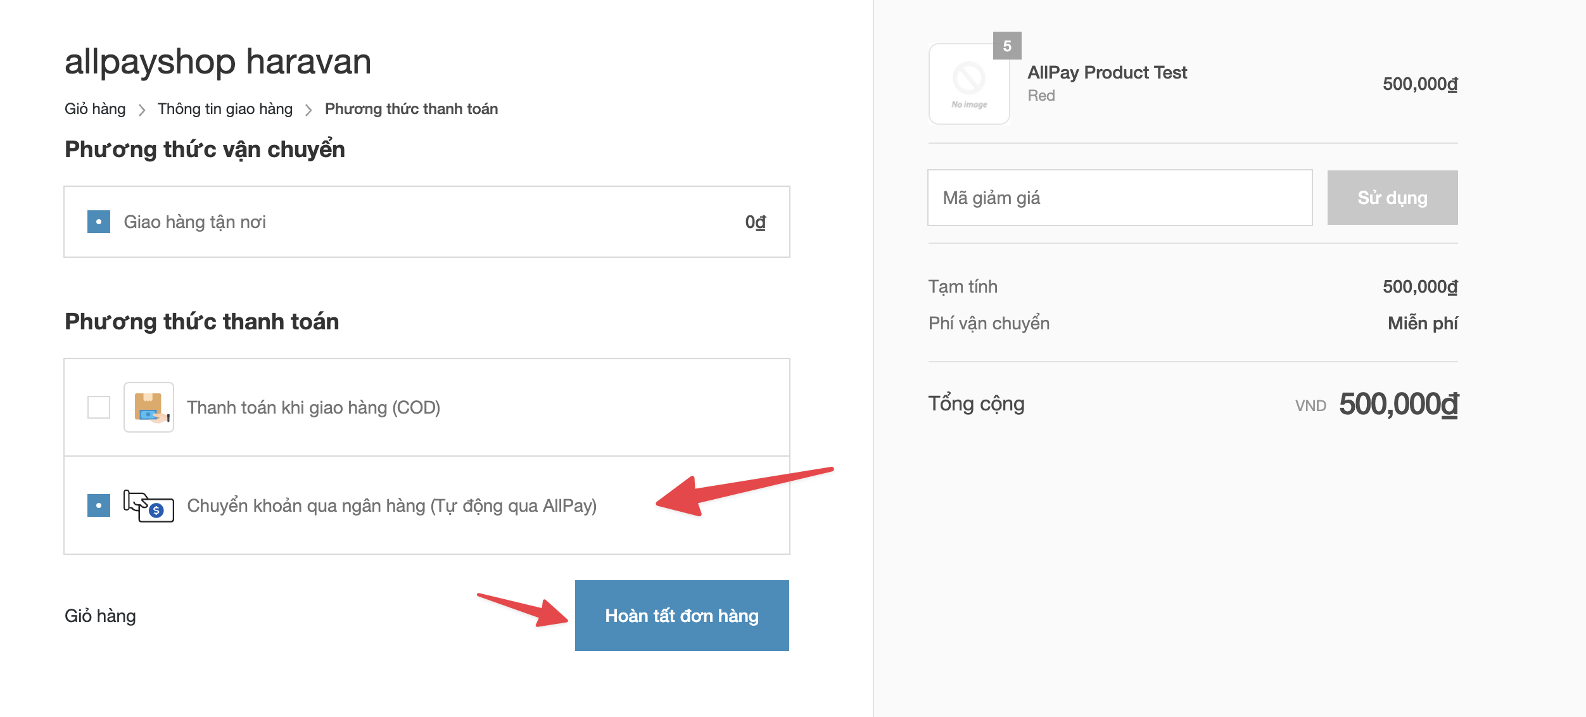This screenshot has width=1586, height=717.
Task: Select the AllPay bank transfer radio button
Action: pos(99,505)
